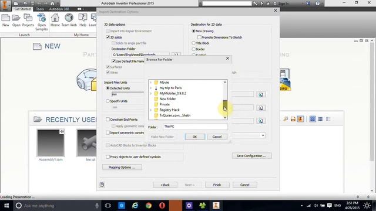Viewport: 376px width, 211px height.
Task: Click the Inventor application logo button
Action: click(5, 5)
